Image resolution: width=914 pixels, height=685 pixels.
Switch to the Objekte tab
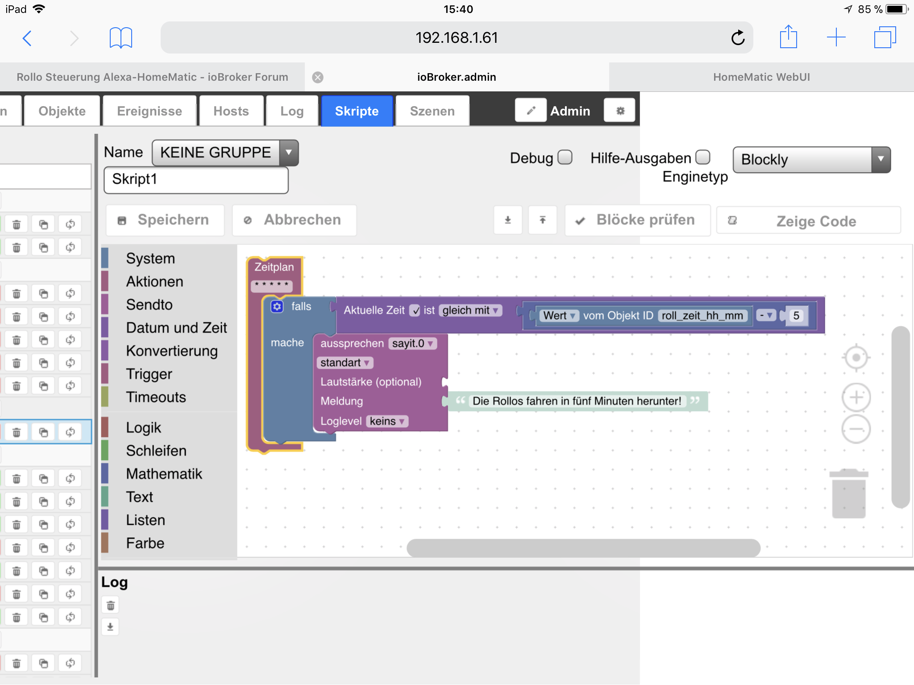coord(62,111)
